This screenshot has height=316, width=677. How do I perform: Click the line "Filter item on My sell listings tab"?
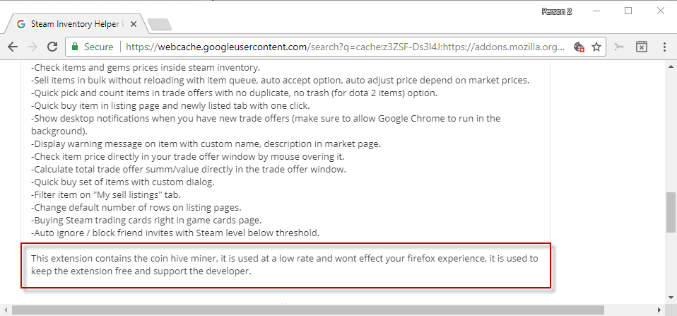tap(106, 194)
